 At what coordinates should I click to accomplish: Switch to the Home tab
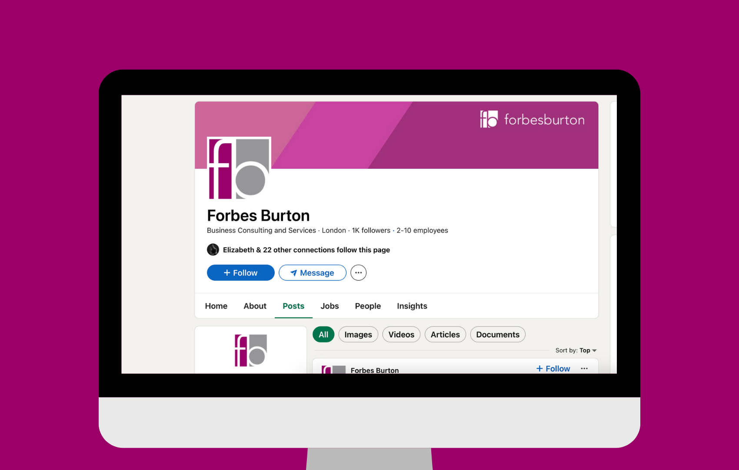tap(216, 306)
